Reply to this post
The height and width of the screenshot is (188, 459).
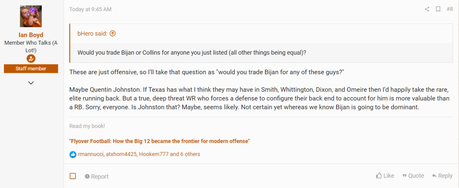[442, 176]
